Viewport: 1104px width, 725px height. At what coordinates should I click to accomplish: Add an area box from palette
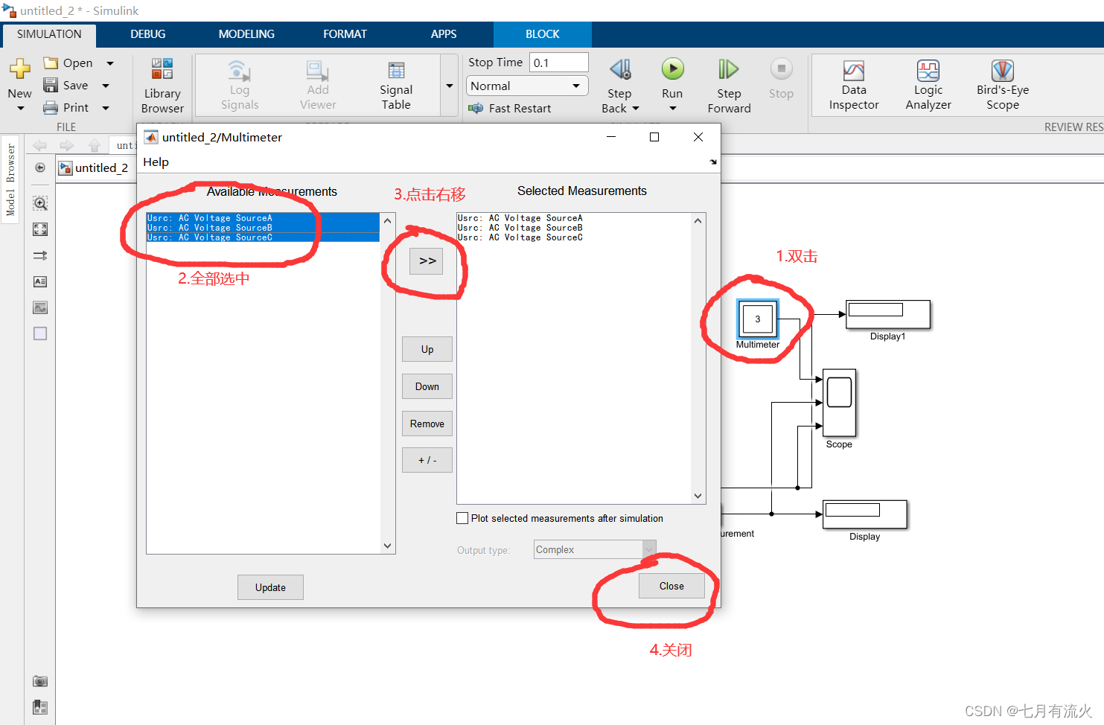(x=40, y=333)
